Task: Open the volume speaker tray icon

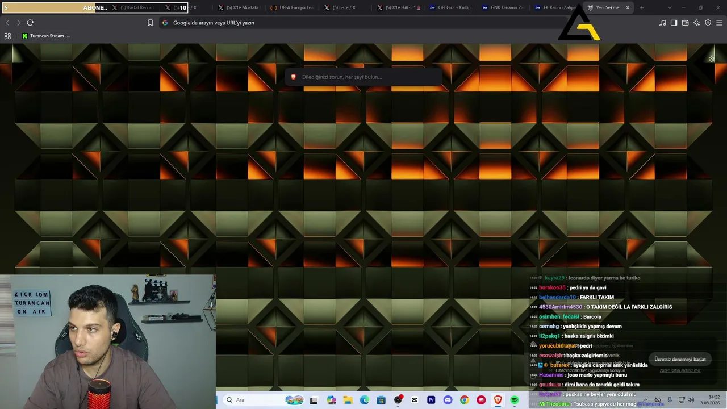Action: click(691, 400)
